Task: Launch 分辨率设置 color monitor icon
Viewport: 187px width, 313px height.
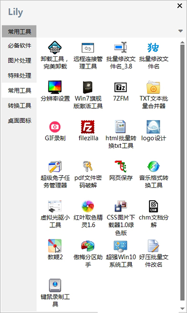Action: pos(55,87)
